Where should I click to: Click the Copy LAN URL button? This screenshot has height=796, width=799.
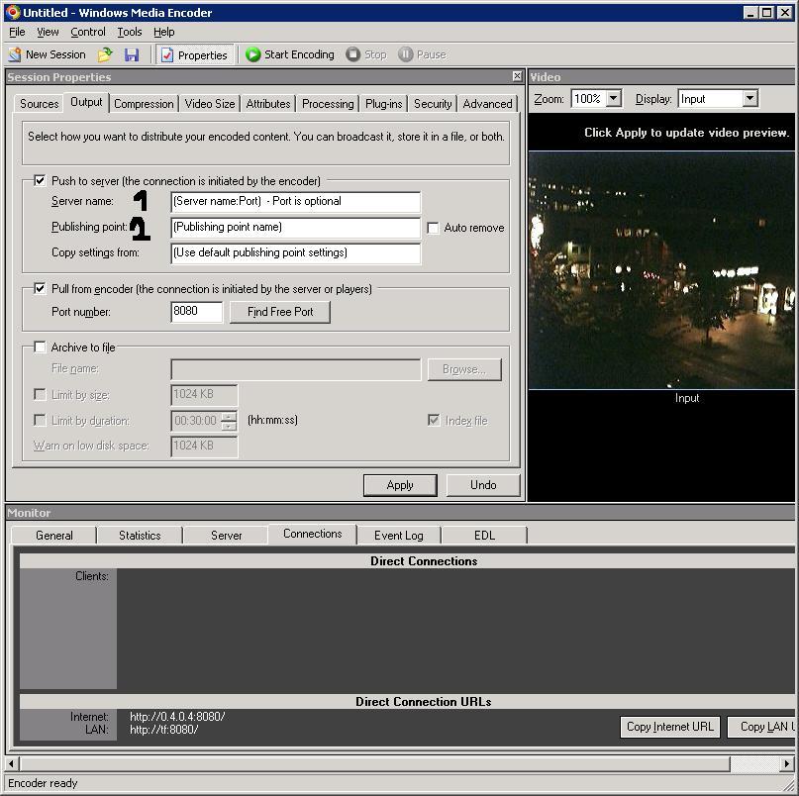coord(761,727)
